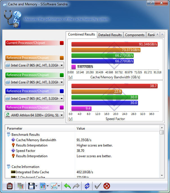Open the save icon dropdown arrow
This screenshot has width=170, height=193.
[x=36, y=186]
